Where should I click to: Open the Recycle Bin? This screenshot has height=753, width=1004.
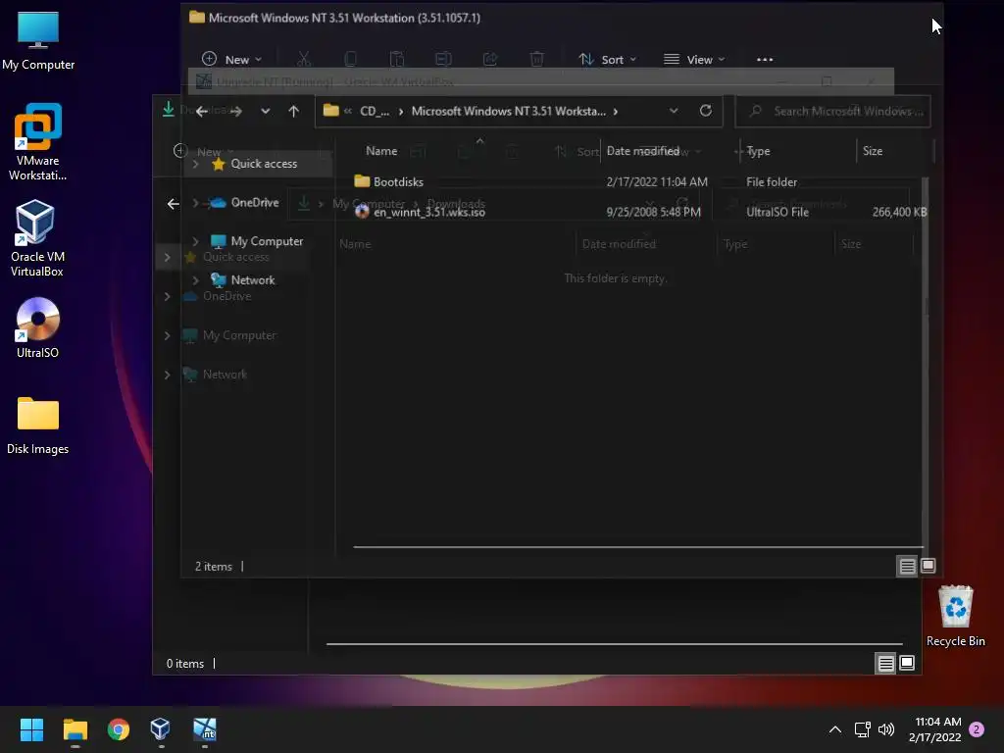[x=955, y=616]
